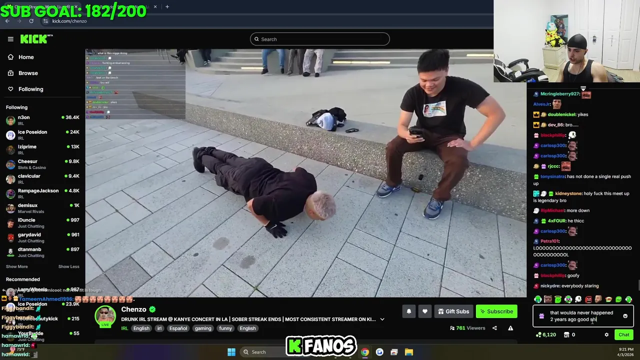Send message with Chat button

click(623, 335)
